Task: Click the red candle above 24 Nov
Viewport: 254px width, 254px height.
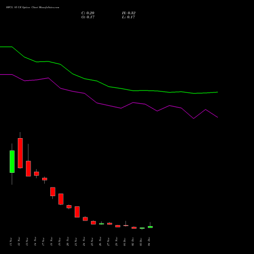Action: [85, 219]
